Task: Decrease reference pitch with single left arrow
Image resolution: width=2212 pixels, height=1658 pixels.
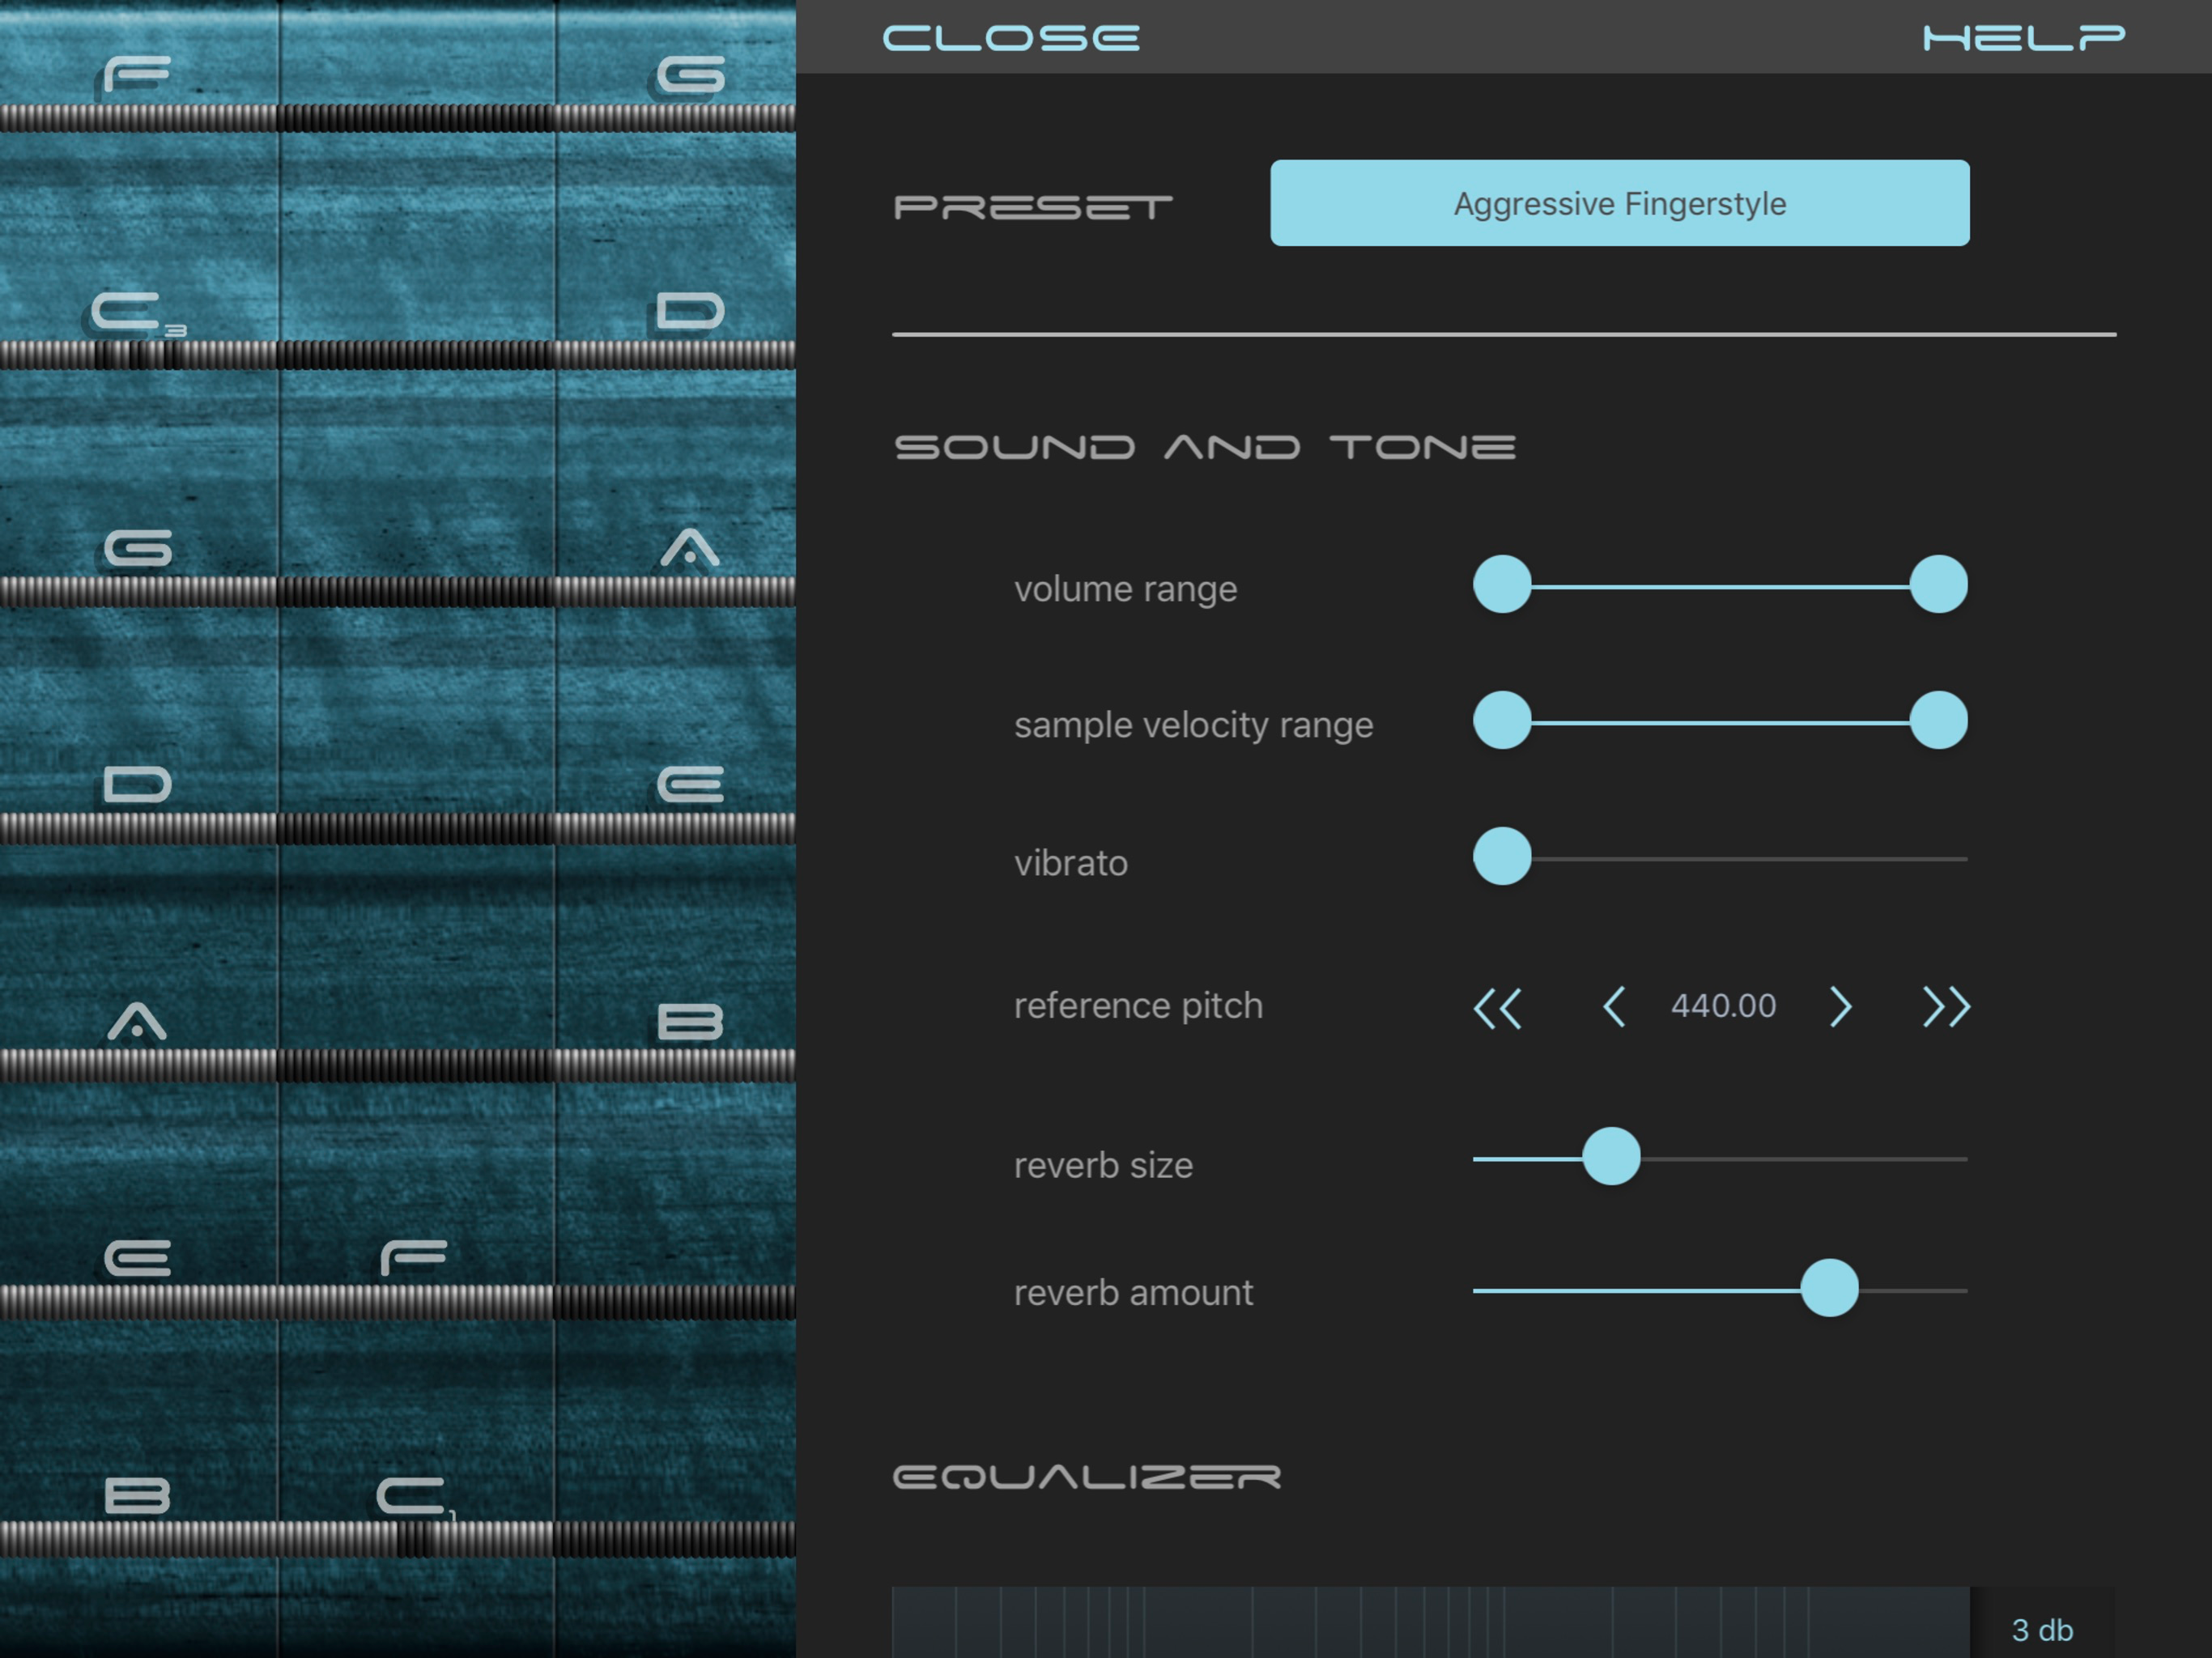Action: (x=1613, y=1006)
